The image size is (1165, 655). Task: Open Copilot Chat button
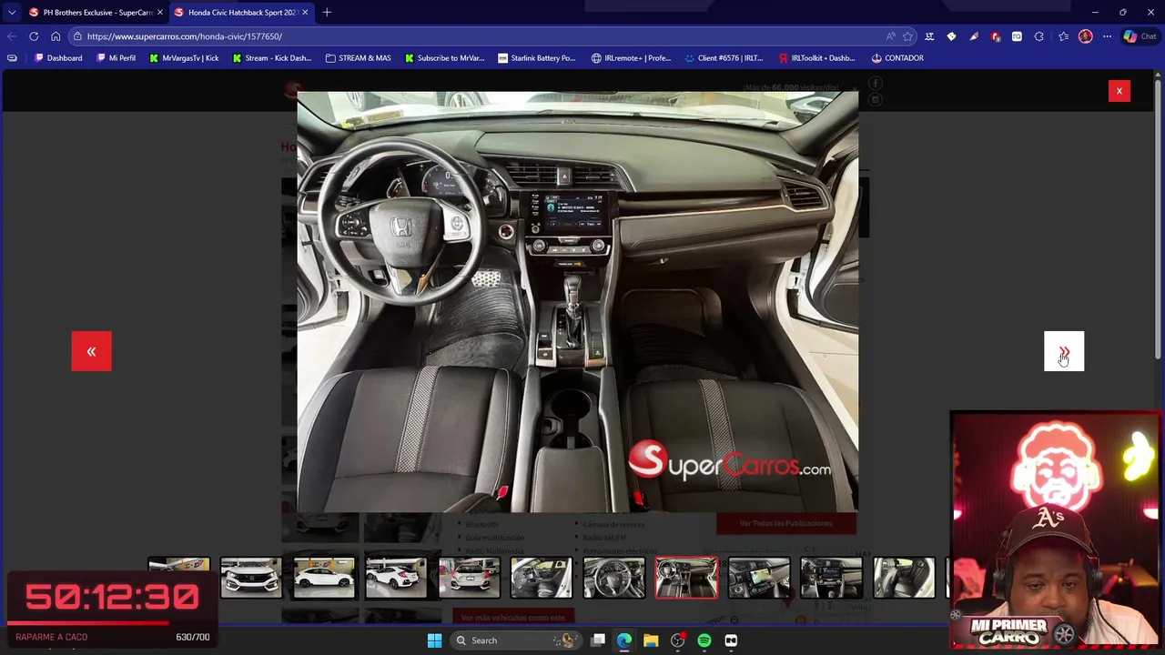click(1140, 36)
